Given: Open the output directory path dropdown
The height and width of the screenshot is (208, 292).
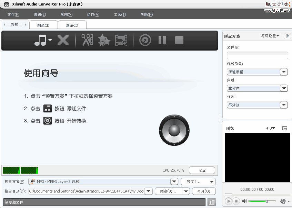Looking at the screenshot, I should pos(149,191).
